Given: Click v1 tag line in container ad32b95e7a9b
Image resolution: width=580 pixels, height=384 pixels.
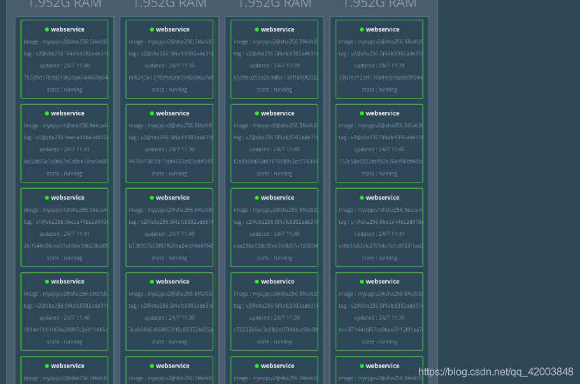Looking at the screenshot, I should pyautogui.click(x=66, y=137).
